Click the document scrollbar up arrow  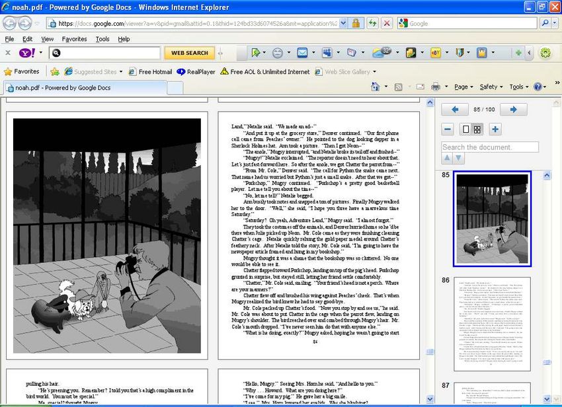[x=430, y=103]
